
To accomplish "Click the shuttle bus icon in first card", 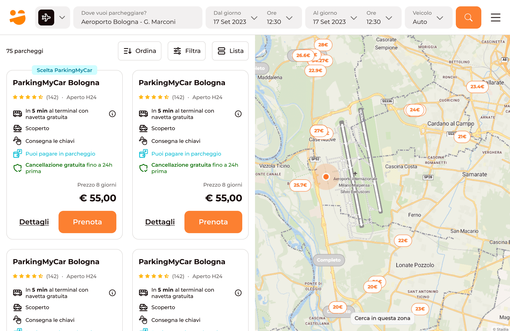I will (18, 114).
